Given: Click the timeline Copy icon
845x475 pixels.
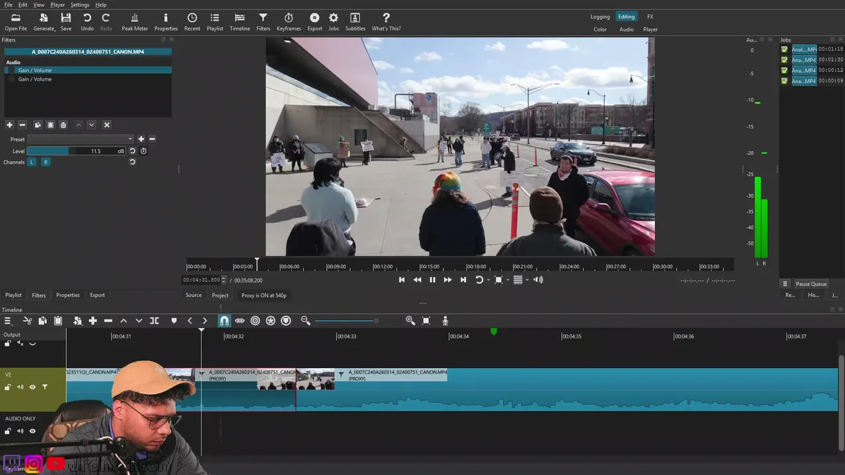Looking at the screenshot, I should pyautogui.click(x=42, y=321).
